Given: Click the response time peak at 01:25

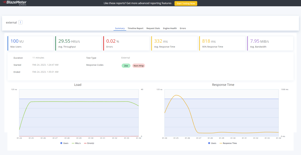Looking at the screenshot, I should tap(176, 95).
